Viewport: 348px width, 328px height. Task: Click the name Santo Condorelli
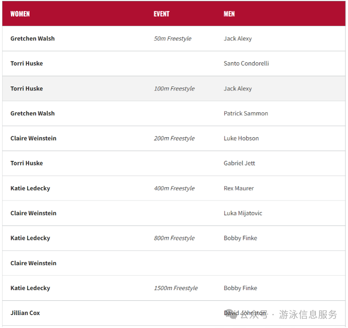pos(246,64)
